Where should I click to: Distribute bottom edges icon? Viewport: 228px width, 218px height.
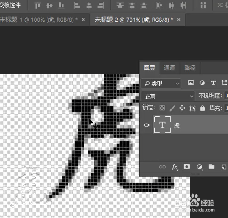pyautogui.click(x=144, y=5)
